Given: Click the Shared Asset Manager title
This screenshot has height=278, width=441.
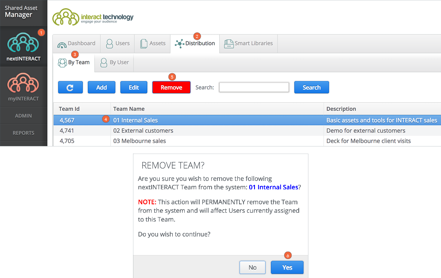Looking at the screenshot, I should 21,11.
